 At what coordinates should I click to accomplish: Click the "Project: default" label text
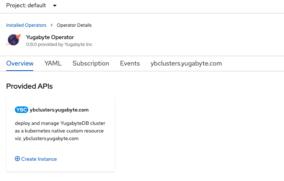26,5
